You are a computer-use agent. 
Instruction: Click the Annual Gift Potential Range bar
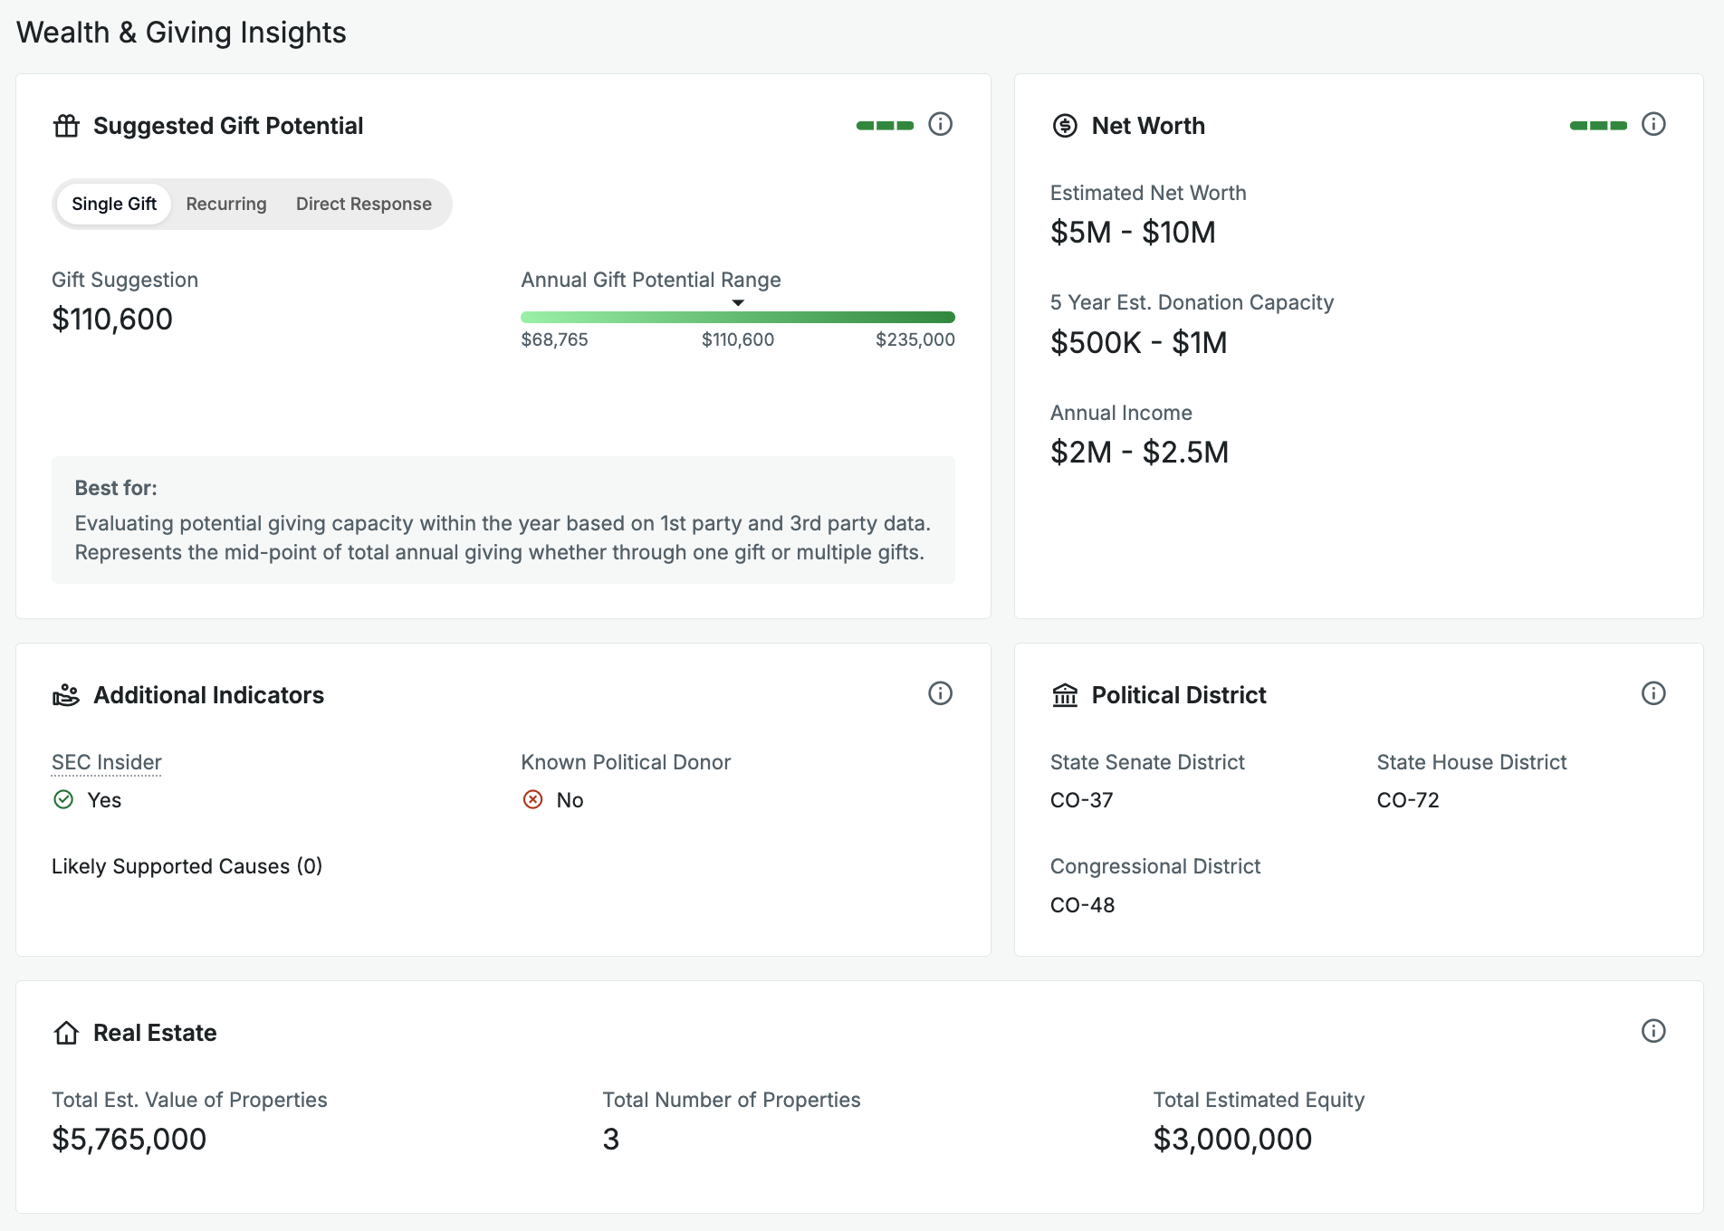tap(738, 317)
